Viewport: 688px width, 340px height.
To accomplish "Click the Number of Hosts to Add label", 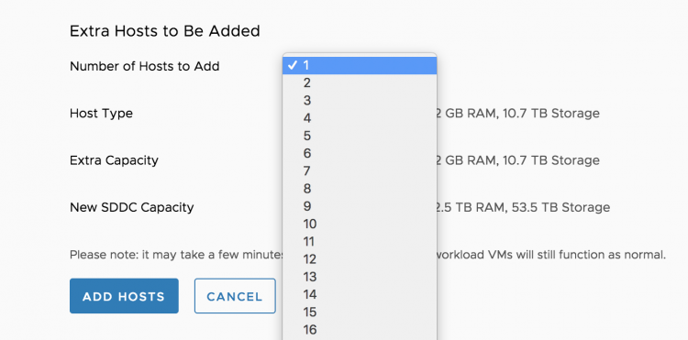I will pyautogui.click(x=144, y=66).
